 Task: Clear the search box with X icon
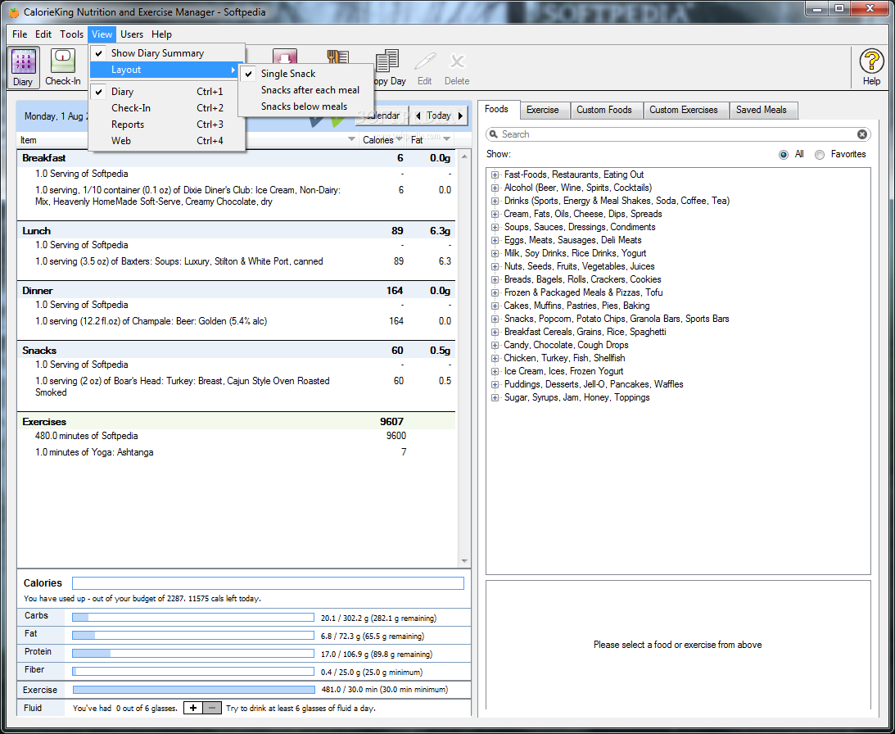click(862, 134)
